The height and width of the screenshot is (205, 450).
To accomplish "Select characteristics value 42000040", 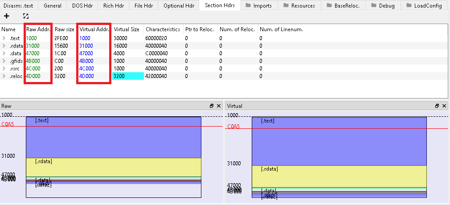I will click(x=156, y=76).
